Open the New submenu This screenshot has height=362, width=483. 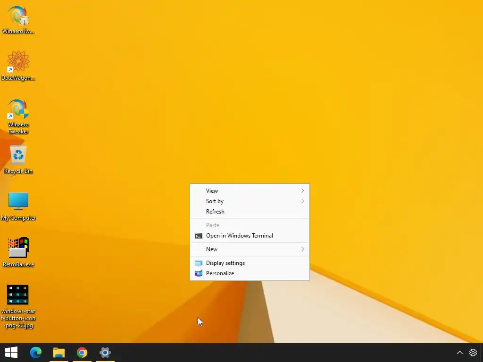click(250, 249)
